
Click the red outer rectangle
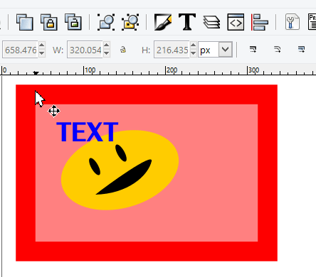click(x=147, y=94)
